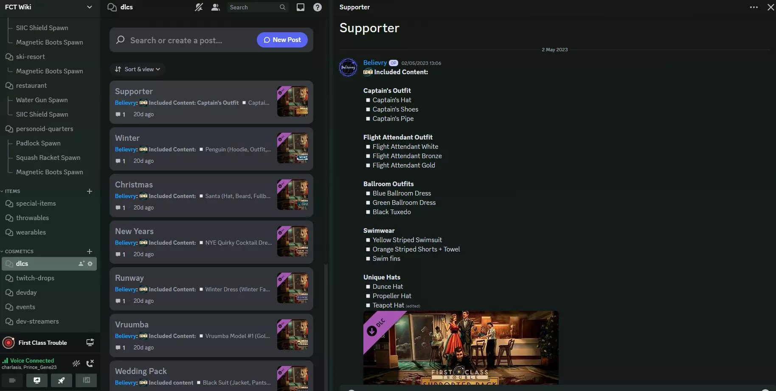Click the Believry username in the post
776x391 pixels.
pyautogui.click(x=375, y=63)
